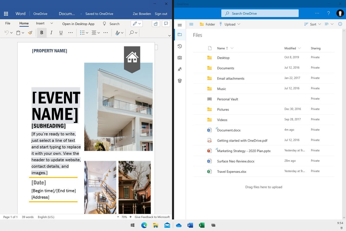Open the Upload dropdown in OneDrive
Viewport: 346px width, 231px height.
tap(230, 24)
